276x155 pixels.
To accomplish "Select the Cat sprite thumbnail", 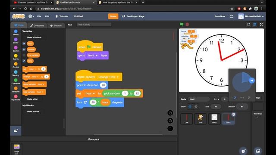I will tap(200, 119).
